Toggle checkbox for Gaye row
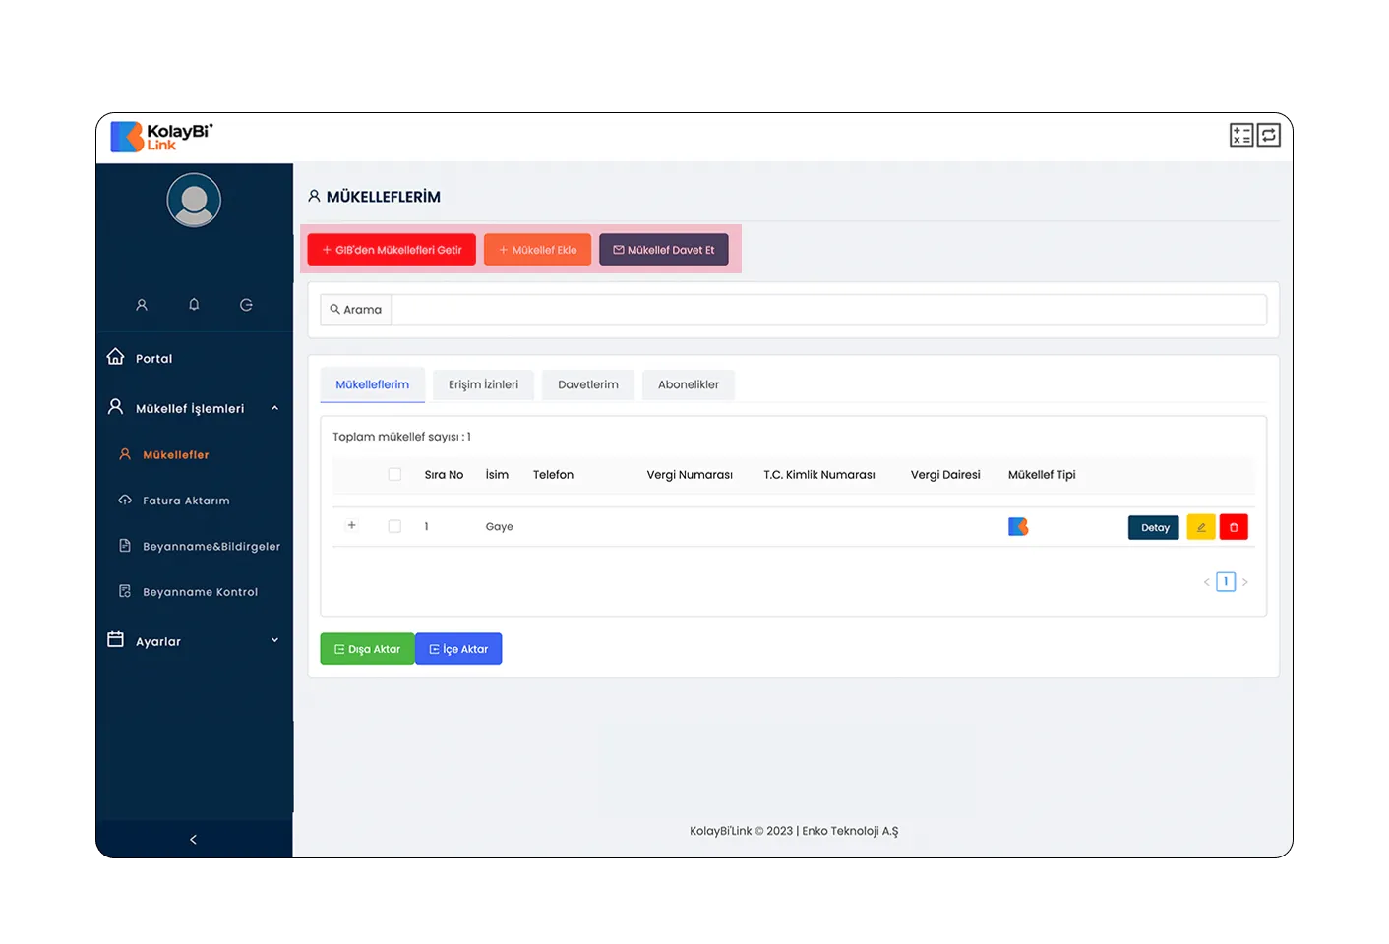This screenshot has width=1389, height=944. point(394,526)
